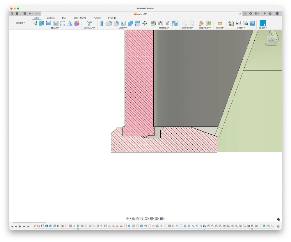This screenshot has width=291, height=242.
Task: Open the INSPECT dropdown menu
Action: point(220,28)
